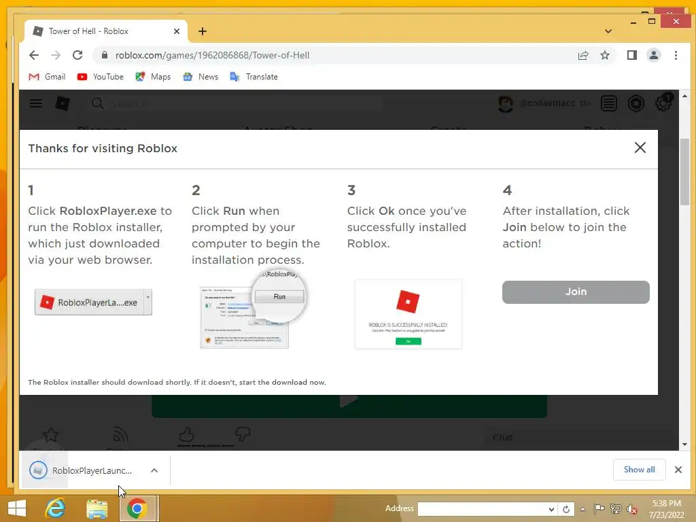This screenshot has height=522, width=696.
Task: Click Show all downloads button
Action: pyautogui.click(x=639, y=470)
